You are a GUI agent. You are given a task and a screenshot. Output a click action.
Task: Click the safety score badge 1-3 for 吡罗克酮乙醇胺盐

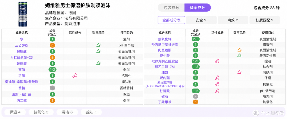(x=196, y=61)
